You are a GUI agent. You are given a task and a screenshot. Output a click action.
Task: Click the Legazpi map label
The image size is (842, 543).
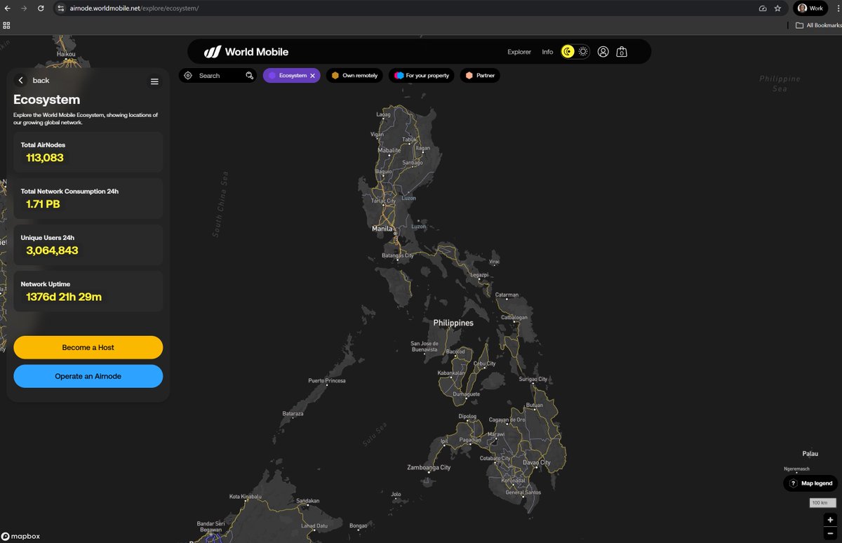click(x=479, y=274)
